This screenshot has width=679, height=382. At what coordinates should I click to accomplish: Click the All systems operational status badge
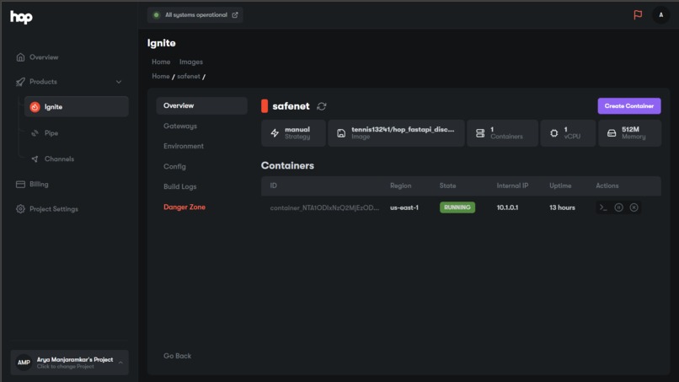[195, 14]
